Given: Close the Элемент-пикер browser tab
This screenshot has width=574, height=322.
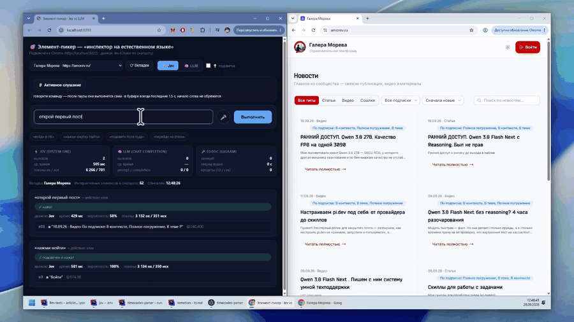Looking at the screenshot, I should 93,18.
